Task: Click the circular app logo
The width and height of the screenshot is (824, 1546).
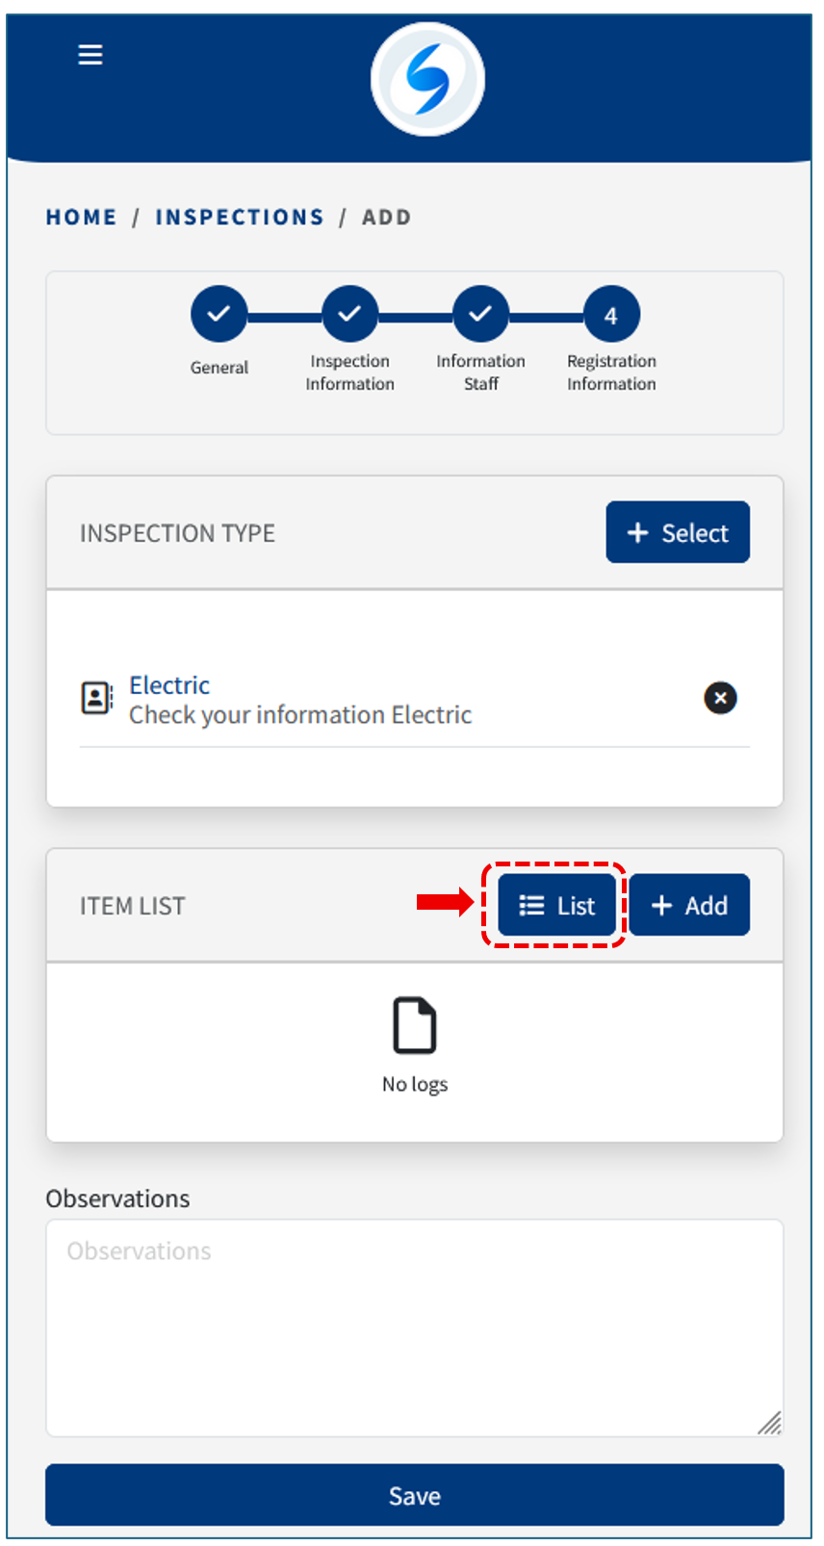Action: tap(427, 79)
